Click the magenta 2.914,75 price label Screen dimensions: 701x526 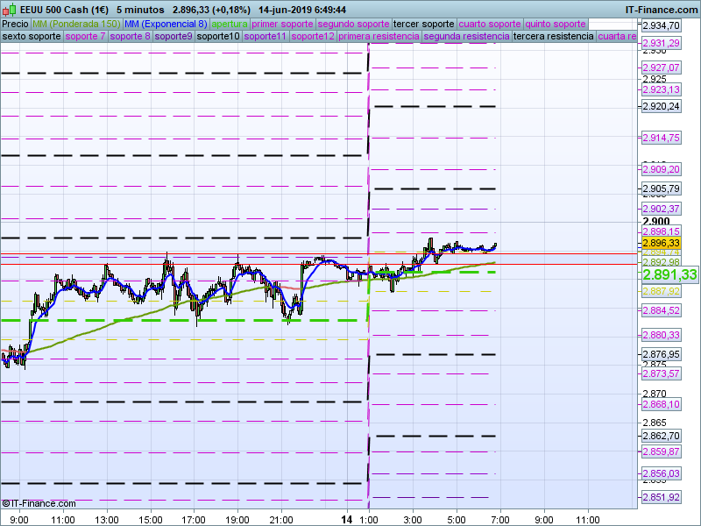[661, 138]
